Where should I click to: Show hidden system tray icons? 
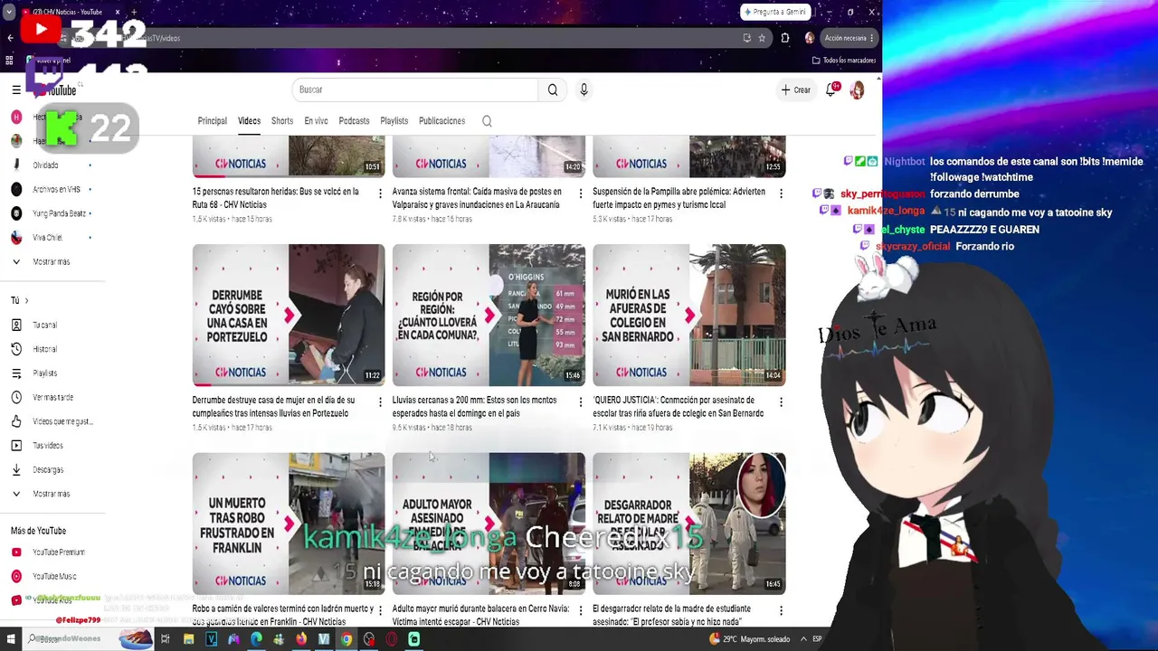coord(802,639)
